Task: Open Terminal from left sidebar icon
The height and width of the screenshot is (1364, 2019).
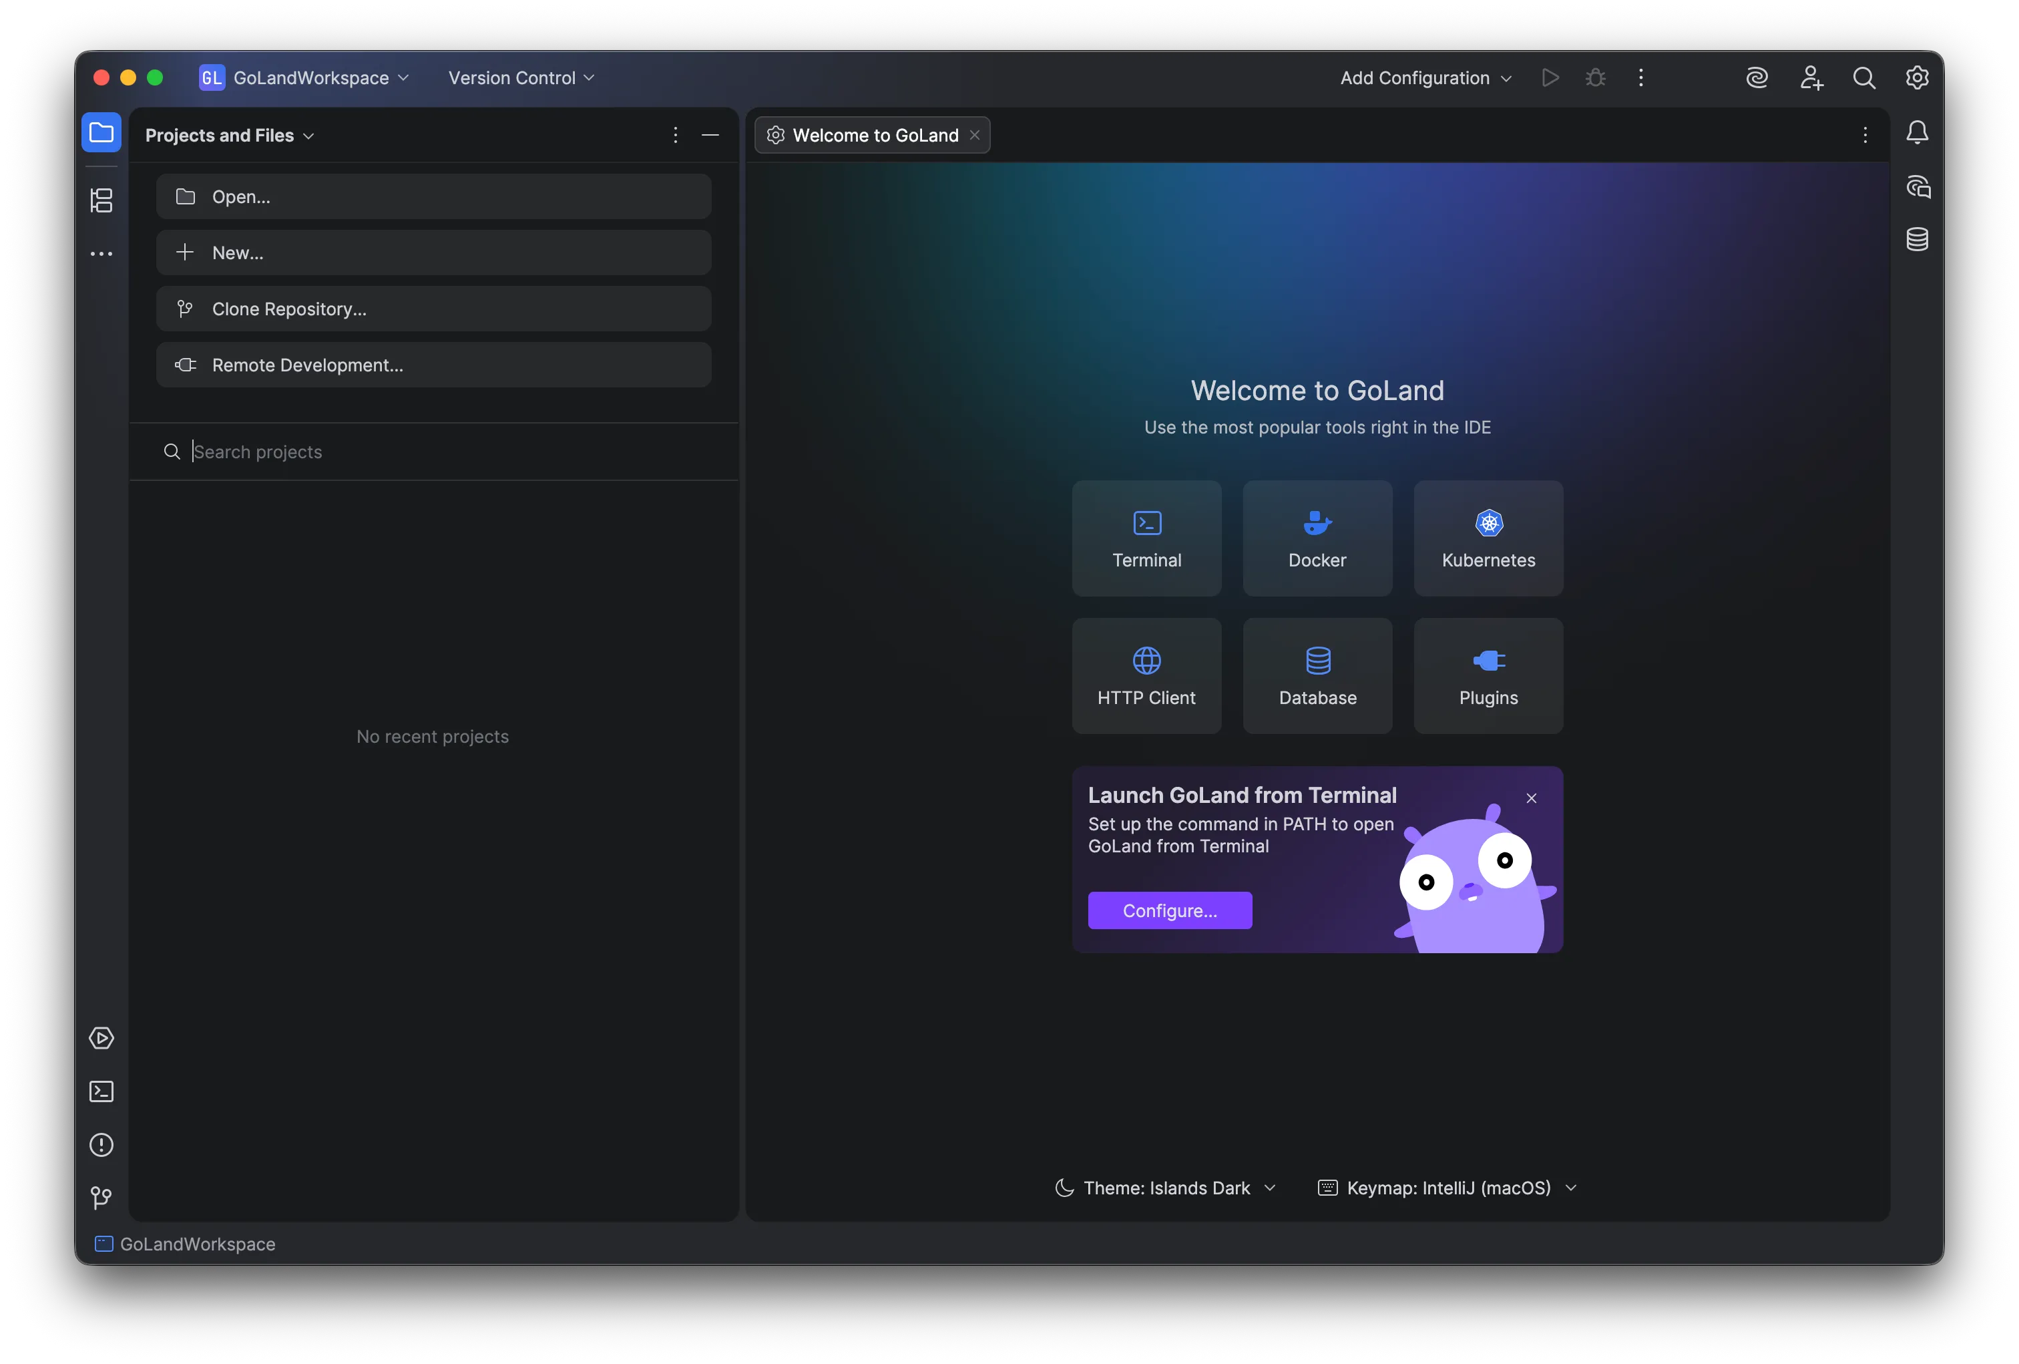Action: tap(101, 1092)
